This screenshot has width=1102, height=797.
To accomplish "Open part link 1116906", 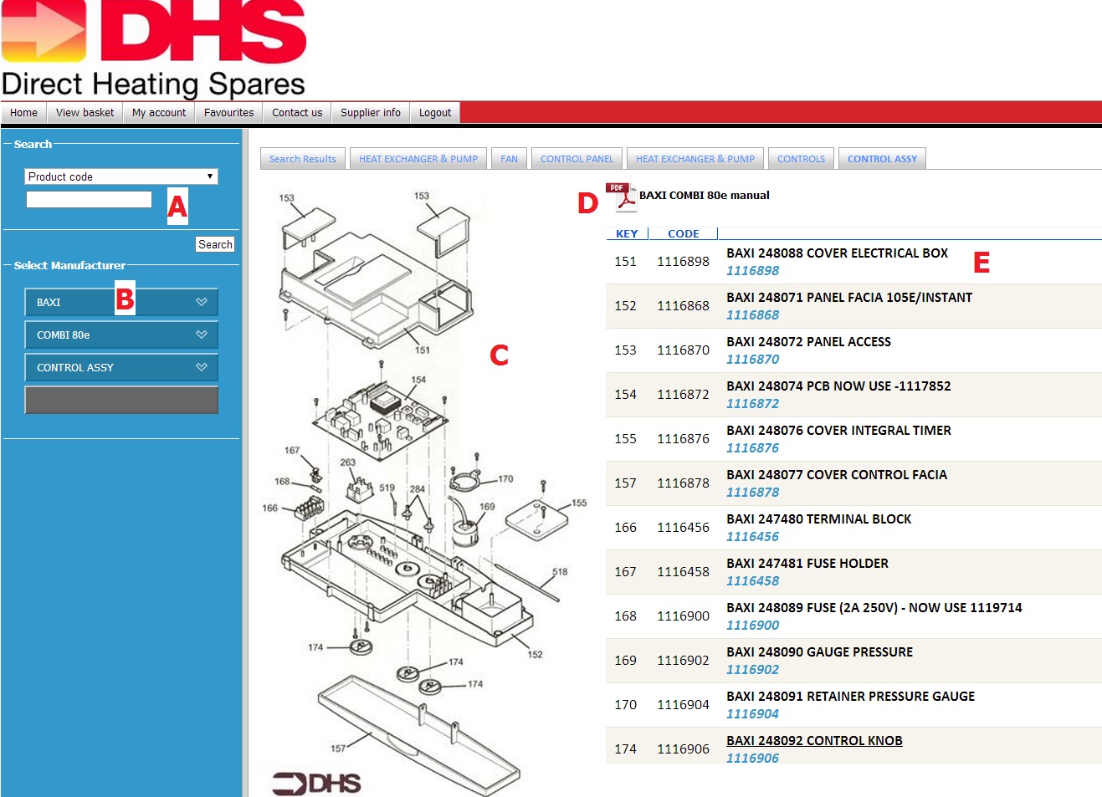I will [752, 759].
